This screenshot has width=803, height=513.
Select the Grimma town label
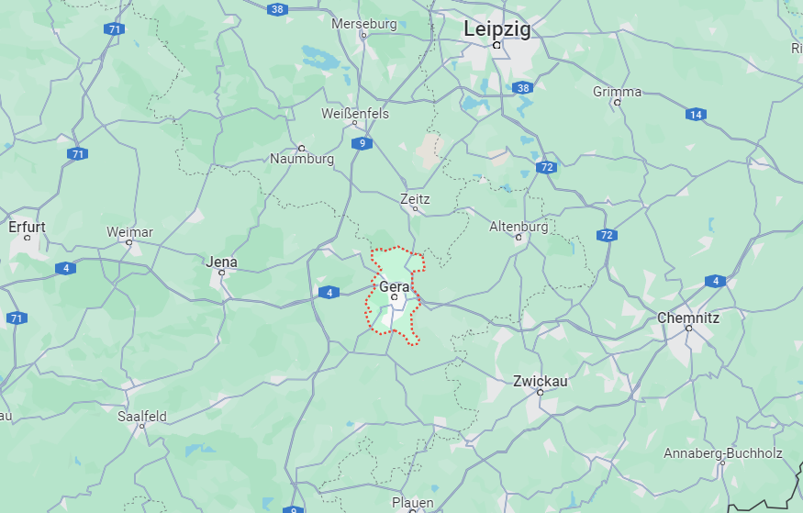[617, 92]
